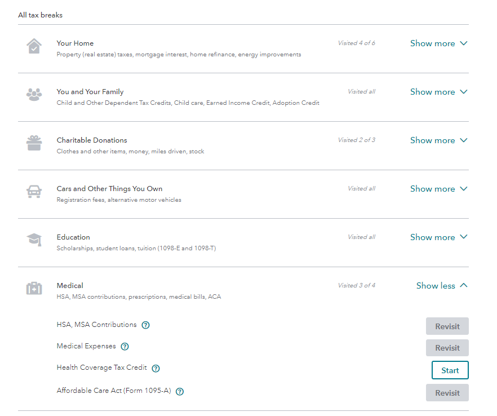Image resolution: width=497 pixels, height=416 pixels.
Task: Open help icon next to Medical Expenses
Action: click(125, 347)
